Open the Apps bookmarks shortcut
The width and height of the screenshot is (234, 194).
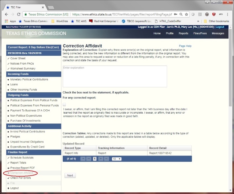(x=11, y=21)
